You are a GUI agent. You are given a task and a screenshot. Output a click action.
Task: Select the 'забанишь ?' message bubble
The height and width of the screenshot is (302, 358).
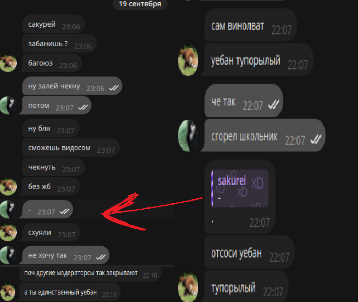pyautogui.click(x=59, y=43)
